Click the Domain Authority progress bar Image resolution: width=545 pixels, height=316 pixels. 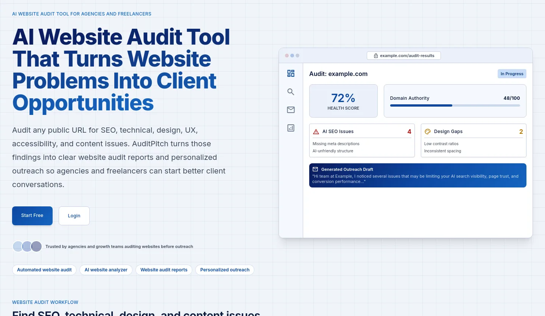[455, 105]
